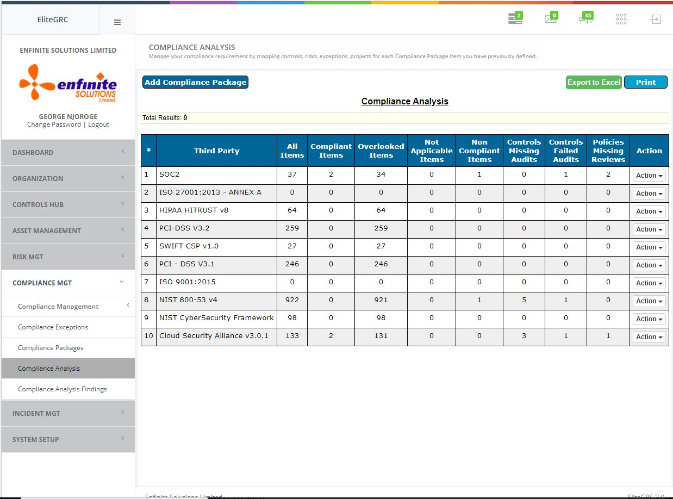
Task: Click Export to Excel button
Action: click(594, 82)
